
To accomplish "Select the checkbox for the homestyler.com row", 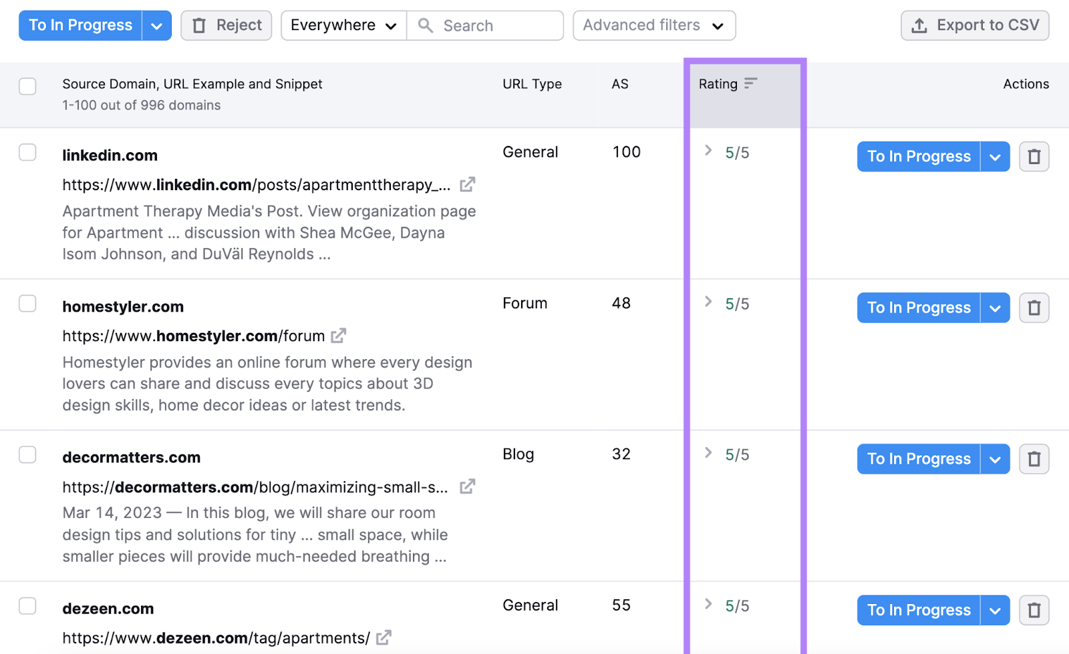I will pyautogui.click(x=27, y=304).
